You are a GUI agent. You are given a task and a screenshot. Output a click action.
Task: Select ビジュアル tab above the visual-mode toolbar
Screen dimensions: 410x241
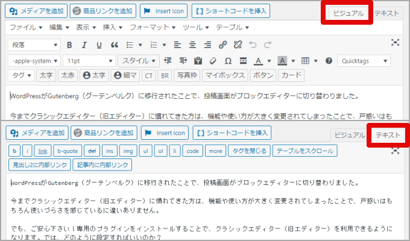pyautogui.click(x=348, y=13)
